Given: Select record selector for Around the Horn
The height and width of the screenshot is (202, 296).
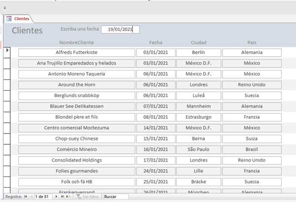Looking at the screenshot, I should click(x=7, y=85).
